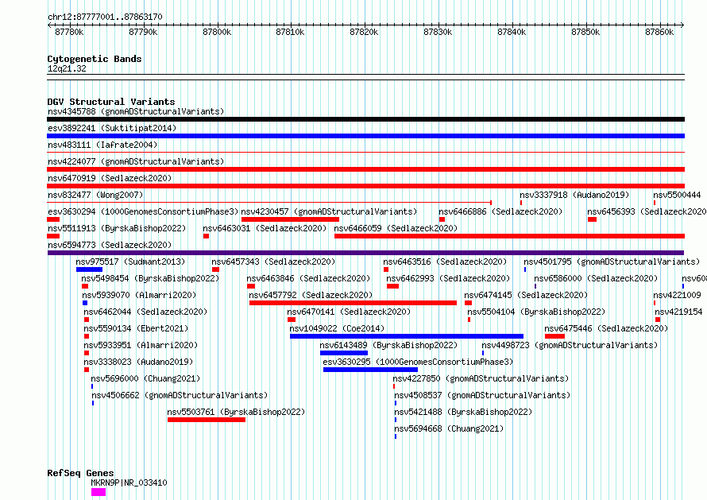Click nsv5939070 (Almarri2020) label
This screenshot has height=500, width=707.
pos(139,295)
